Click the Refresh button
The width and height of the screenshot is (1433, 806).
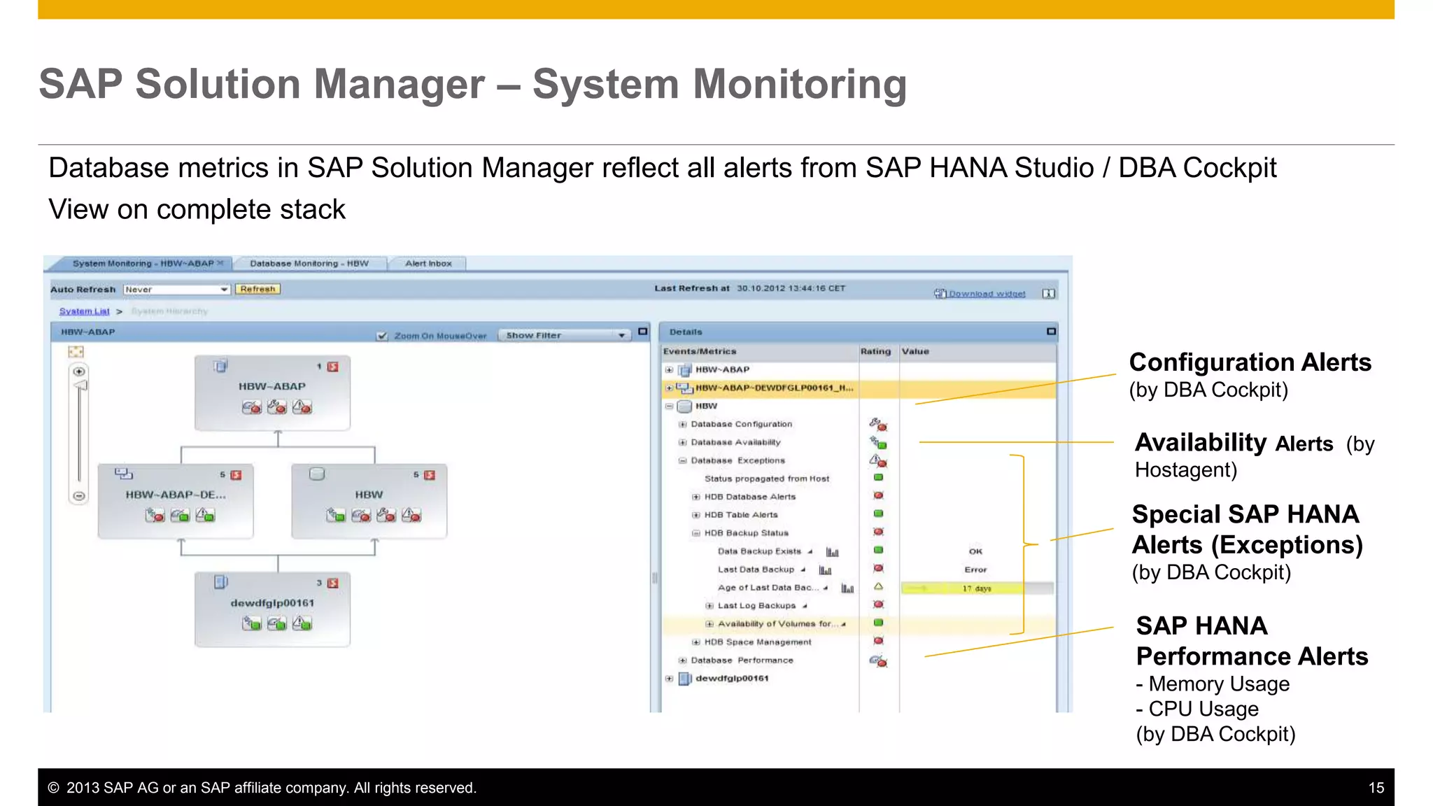pyautogui.click(x=257, y=289)
